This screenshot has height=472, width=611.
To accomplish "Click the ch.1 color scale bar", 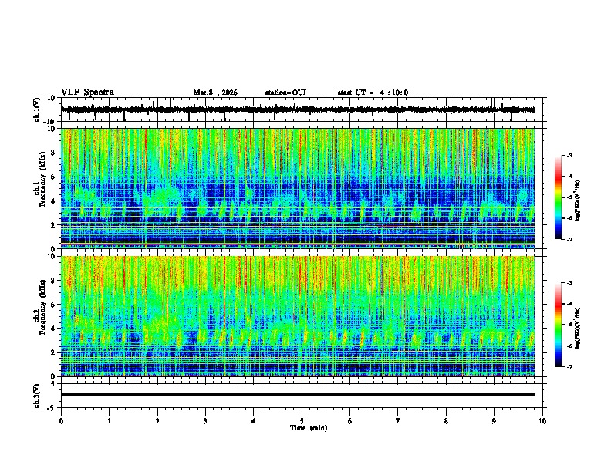I will pyautogui.click(x=559, y=197).
